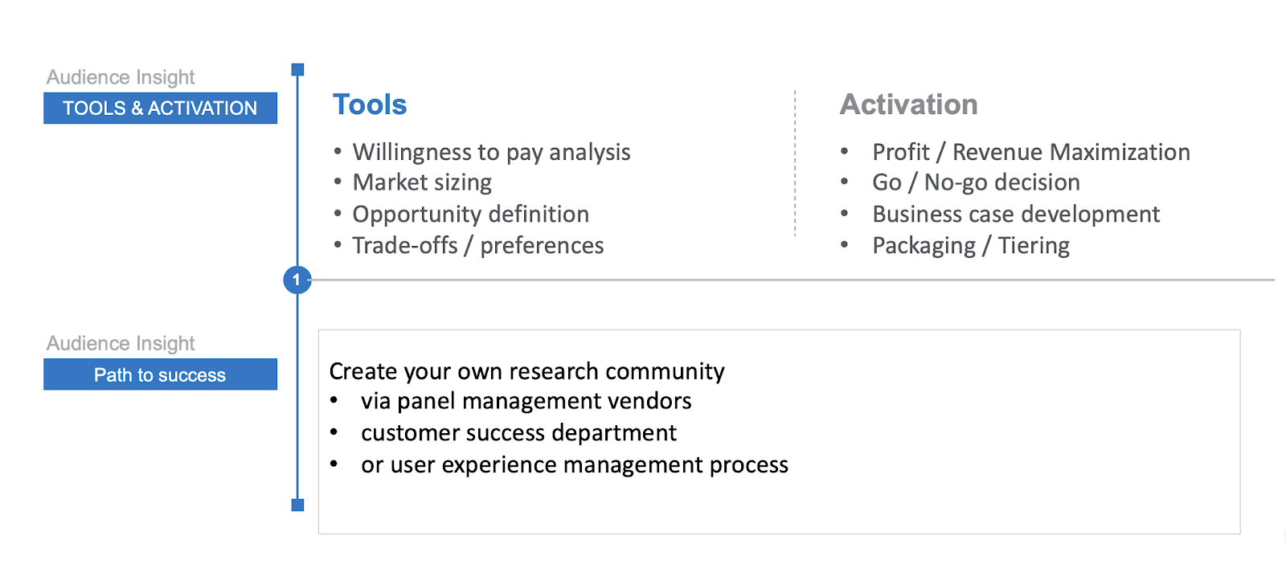Click the numbered circle marker 1

pos(297,280)
